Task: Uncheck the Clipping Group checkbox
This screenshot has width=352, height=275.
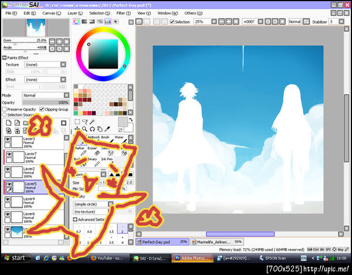Action: click(x=42, y=109)
